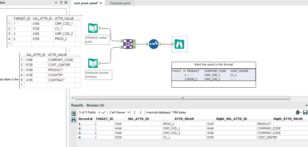Screen dimensions: 308x147
Task: Show data view binoculars icon in Results
Action: click(74, 120)
